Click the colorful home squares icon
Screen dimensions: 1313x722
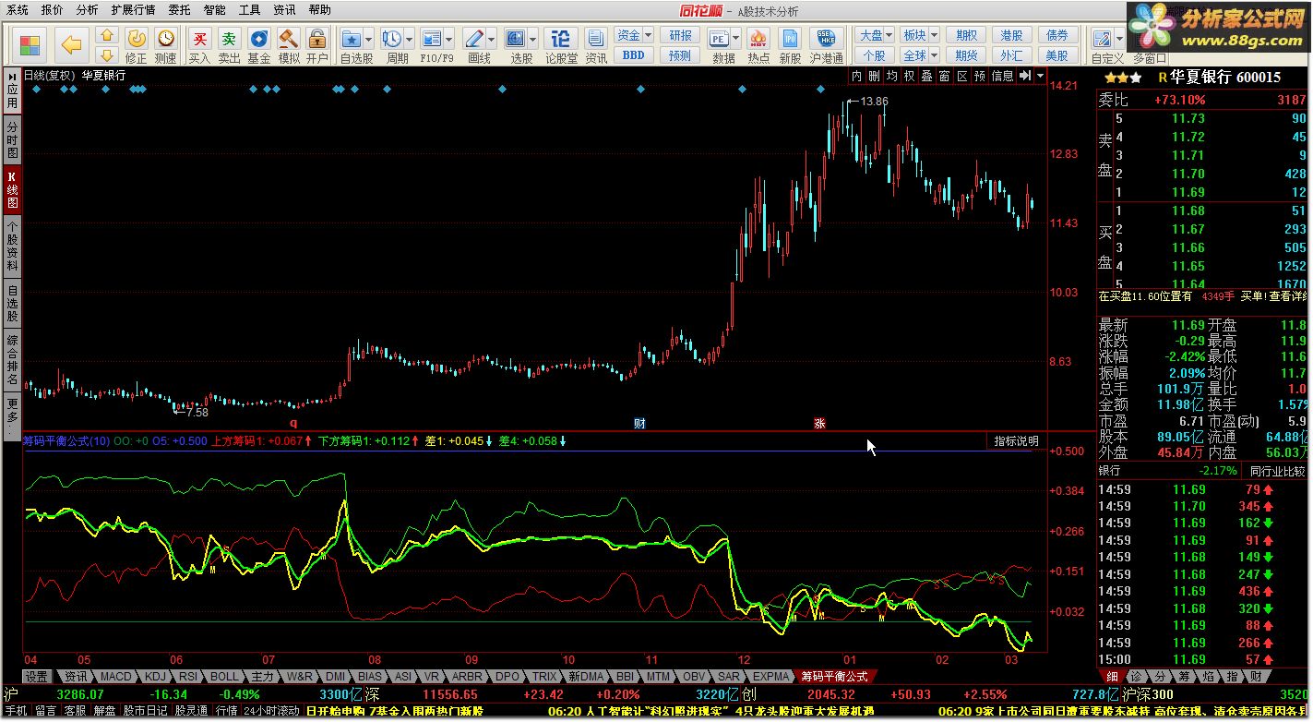pyautogui.click(x=30, y=44)
